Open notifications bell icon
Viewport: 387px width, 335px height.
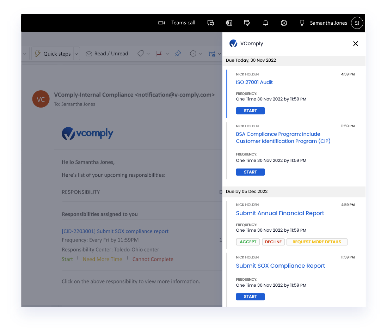pyautogui.click(x=265, y=23)
